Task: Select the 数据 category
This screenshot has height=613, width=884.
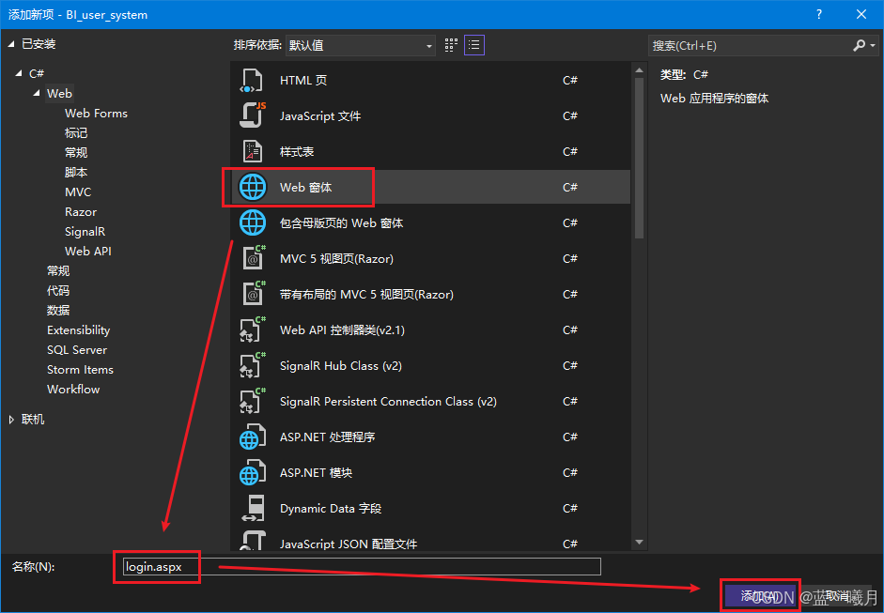Action: point(58,311)
